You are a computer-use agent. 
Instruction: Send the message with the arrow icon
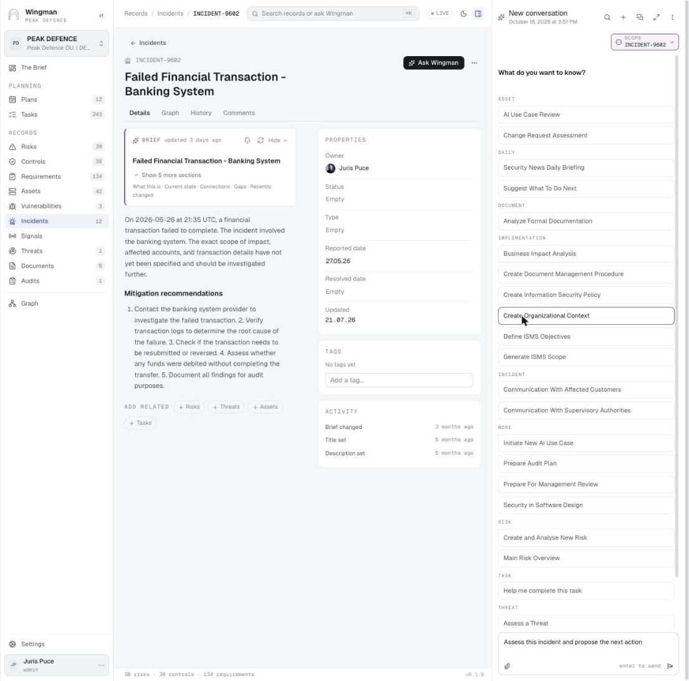pyautogui.click(x=670, y=666)
